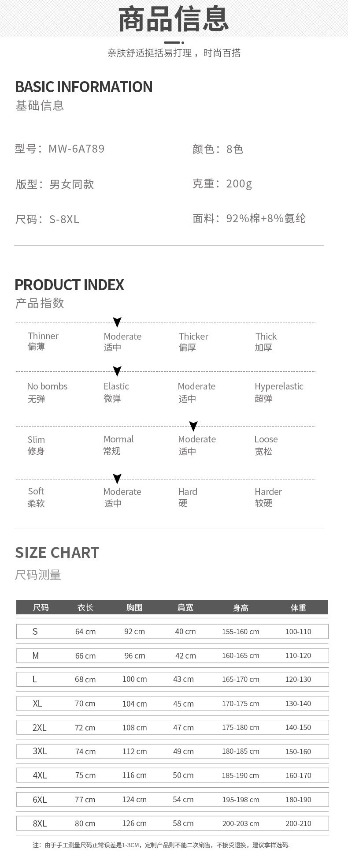Click the arrow marker above Elastic 微弹
The width and height of the screenshot is (348, 853).
pos(117,371)
